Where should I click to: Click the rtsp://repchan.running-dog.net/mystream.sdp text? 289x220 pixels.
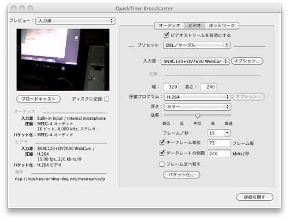[x=60, y=179]
